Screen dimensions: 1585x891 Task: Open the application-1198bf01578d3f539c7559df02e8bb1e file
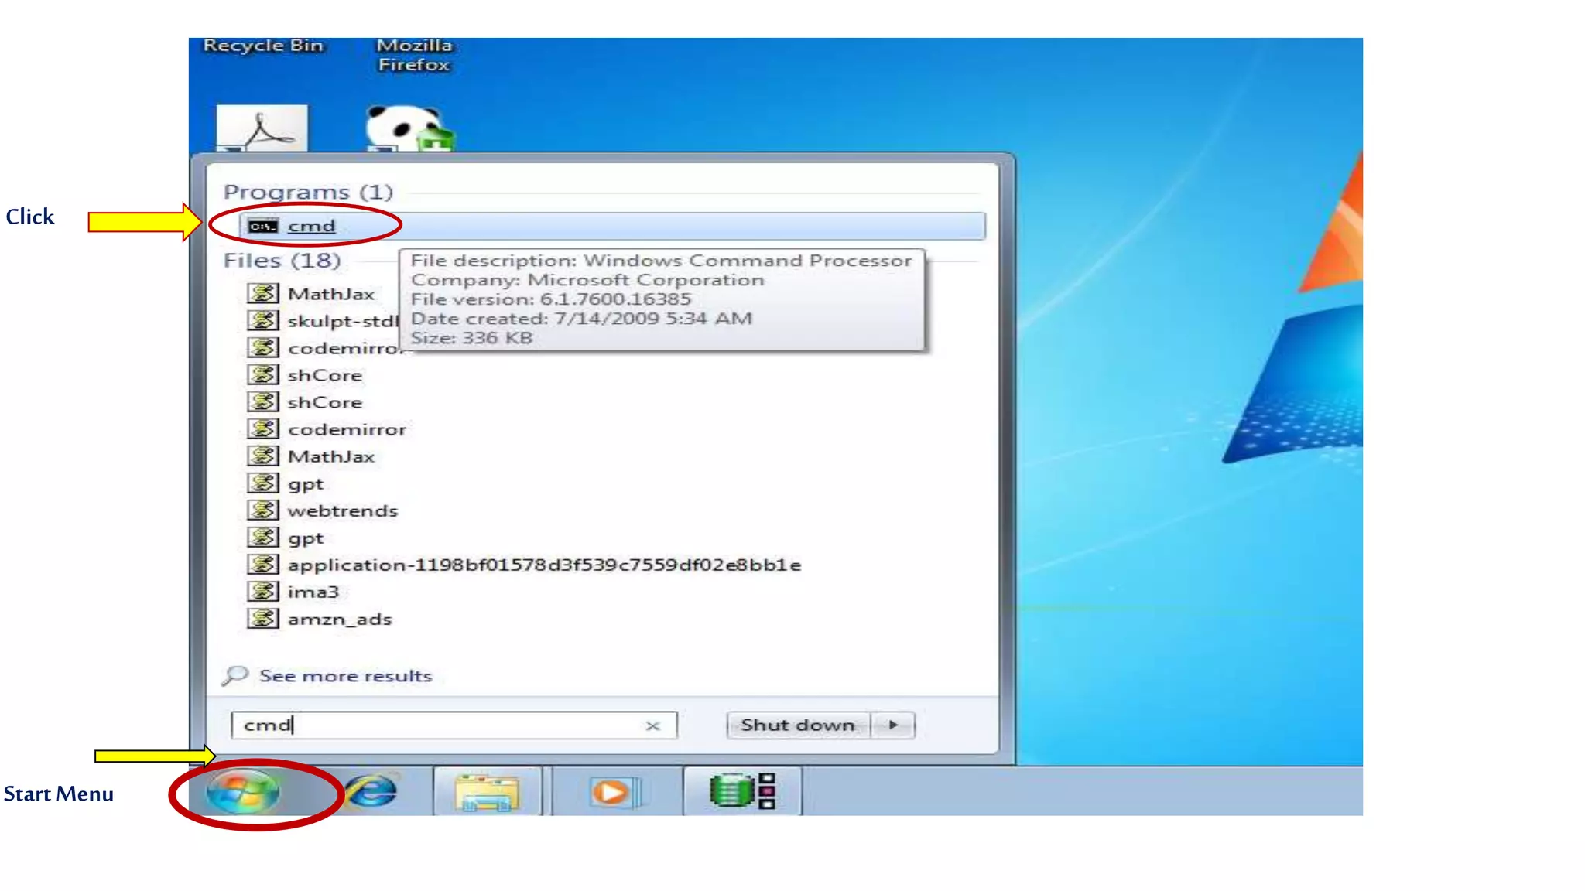pyautogui.click(x=544, y=565)
